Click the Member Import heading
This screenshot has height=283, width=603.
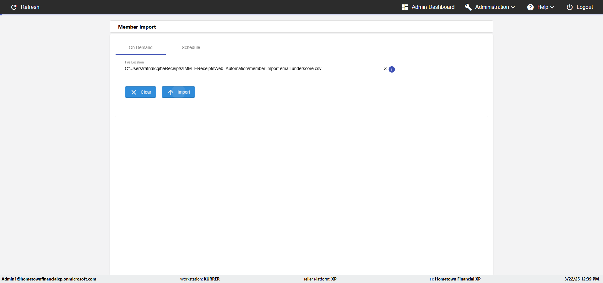pyautogui.click(x=137, y=27)
